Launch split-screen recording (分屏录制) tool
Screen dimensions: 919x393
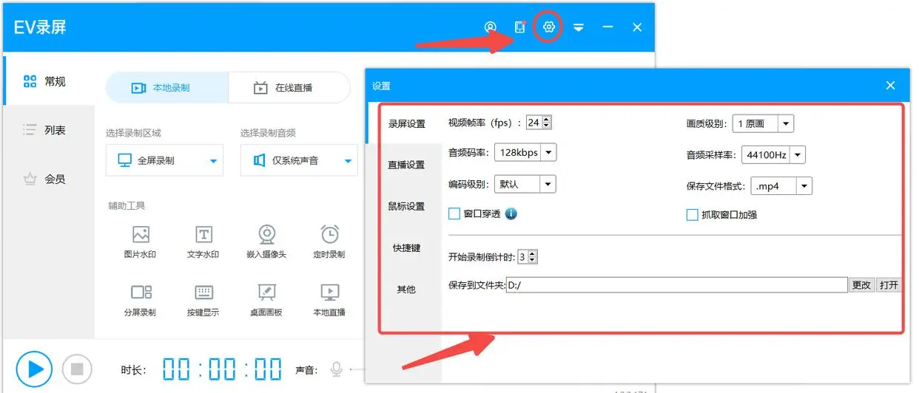141,293
